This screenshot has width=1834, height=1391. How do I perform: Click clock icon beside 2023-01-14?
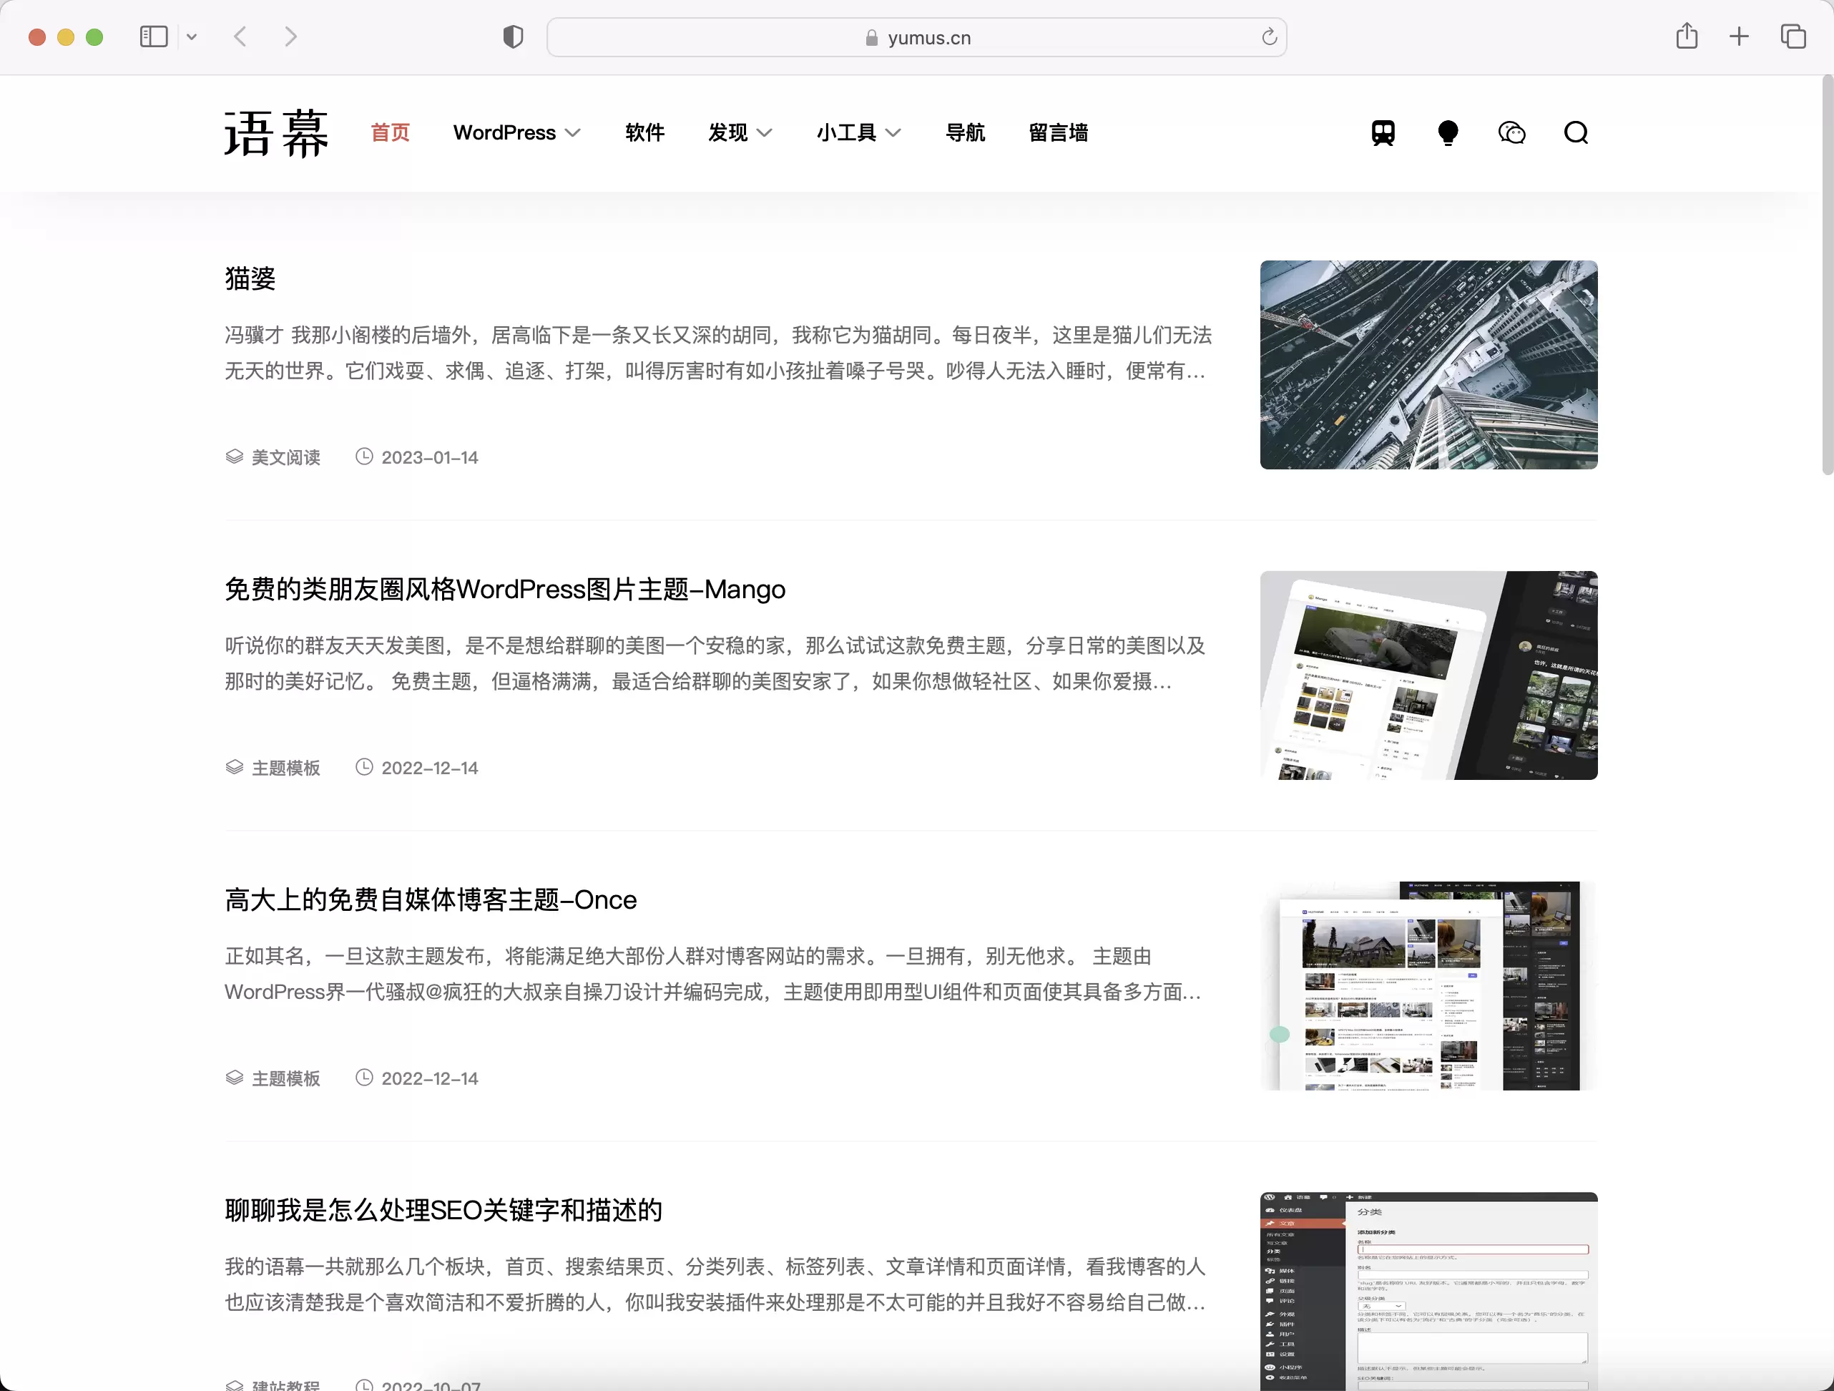(x=364, y=457)
